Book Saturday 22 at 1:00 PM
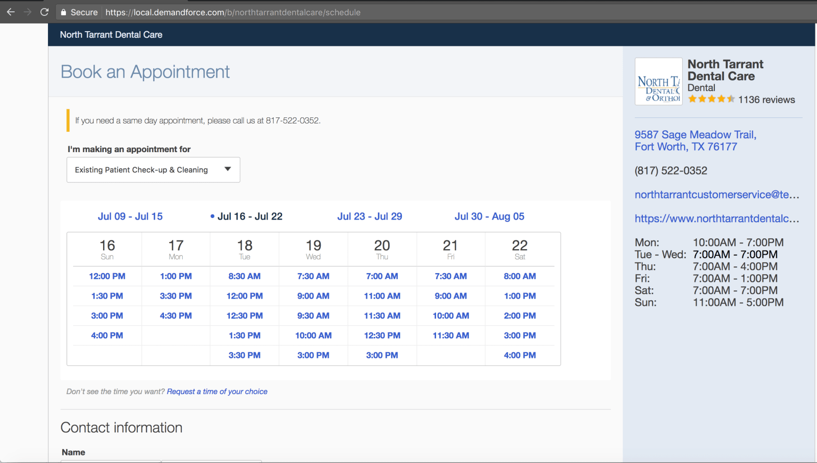The width and height of the screenshot is (817, 463). pos(520,296)
